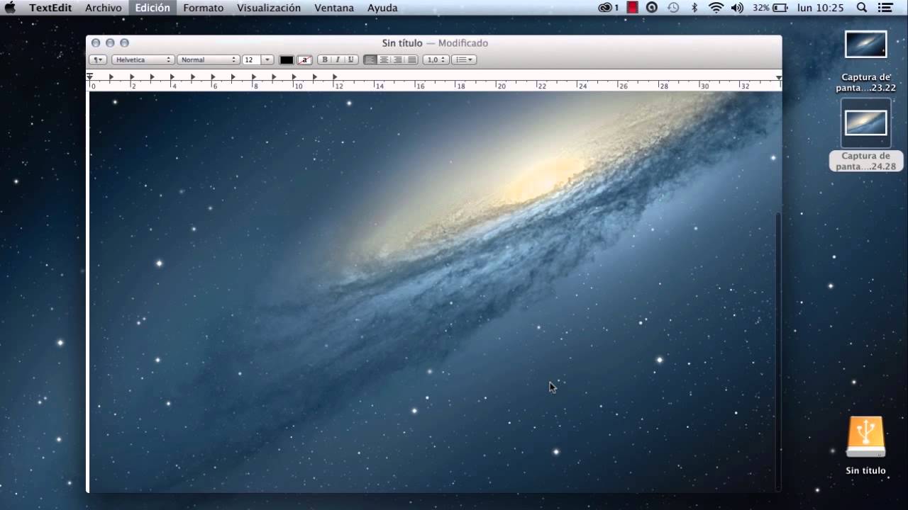The width and height of the screenshot is (908, 510).
Task: Expand the font size arrow next to 12
Action: tap(267, 60)
